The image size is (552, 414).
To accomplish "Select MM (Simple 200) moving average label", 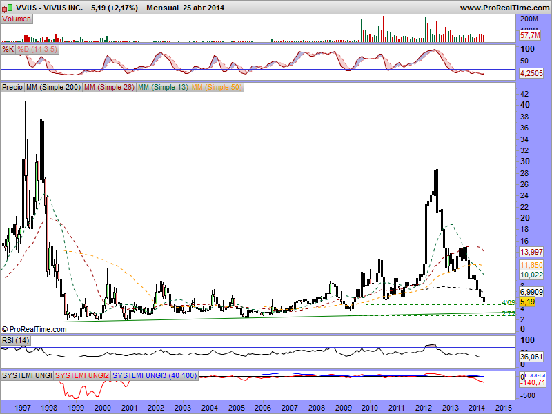I will point(54,87).
